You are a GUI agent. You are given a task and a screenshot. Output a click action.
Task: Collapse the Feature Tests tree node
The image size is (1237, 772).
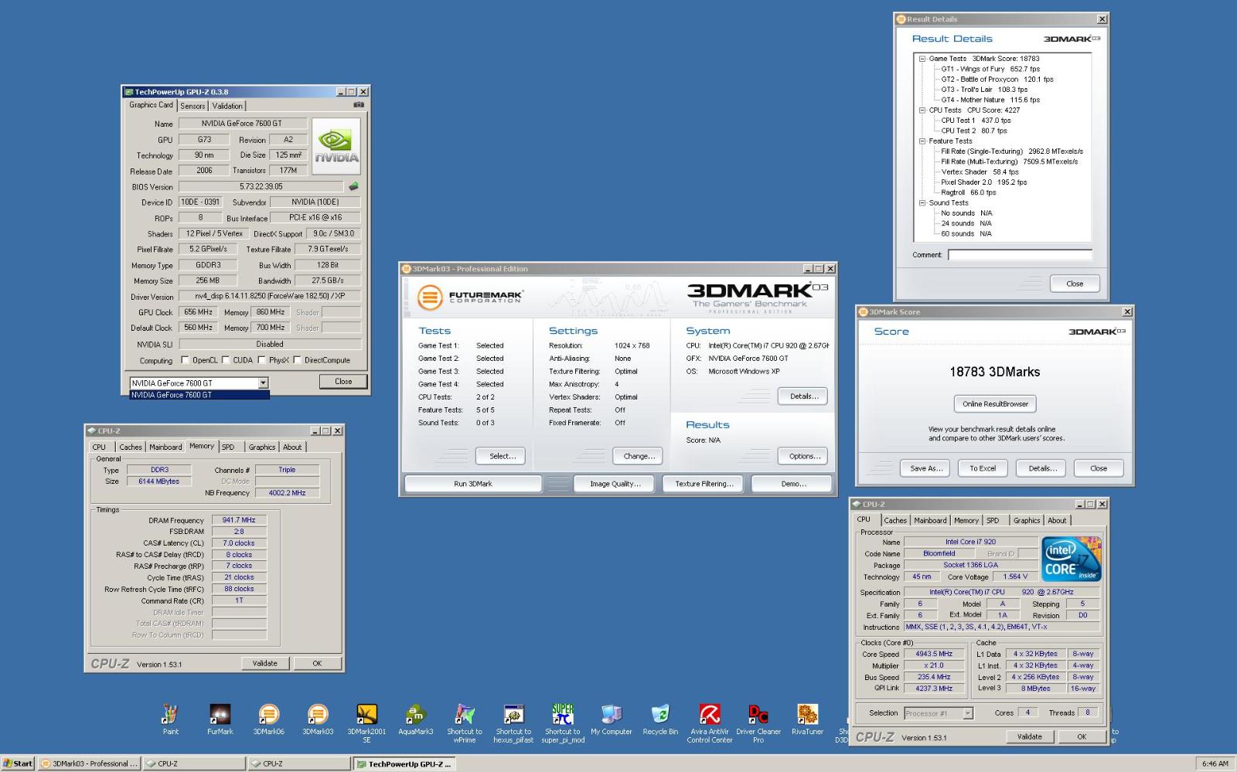pos(922,141)
